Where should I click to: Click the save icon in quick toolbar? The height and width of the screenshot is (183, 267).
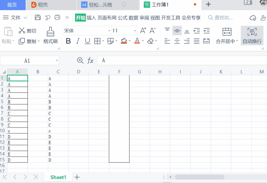click(38, 17)
